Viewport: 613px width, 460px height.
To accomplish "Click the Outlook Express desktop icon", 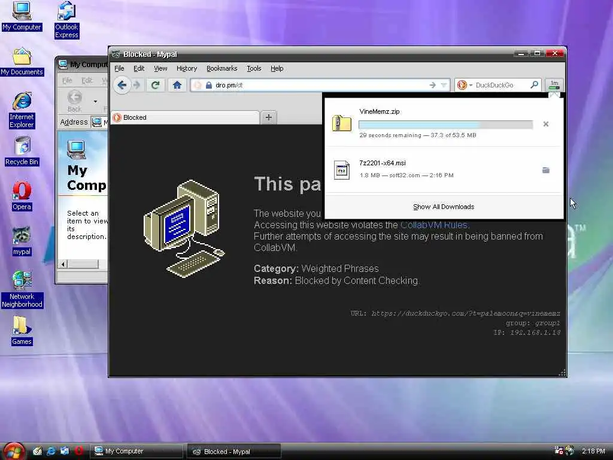I will [66, 20].
